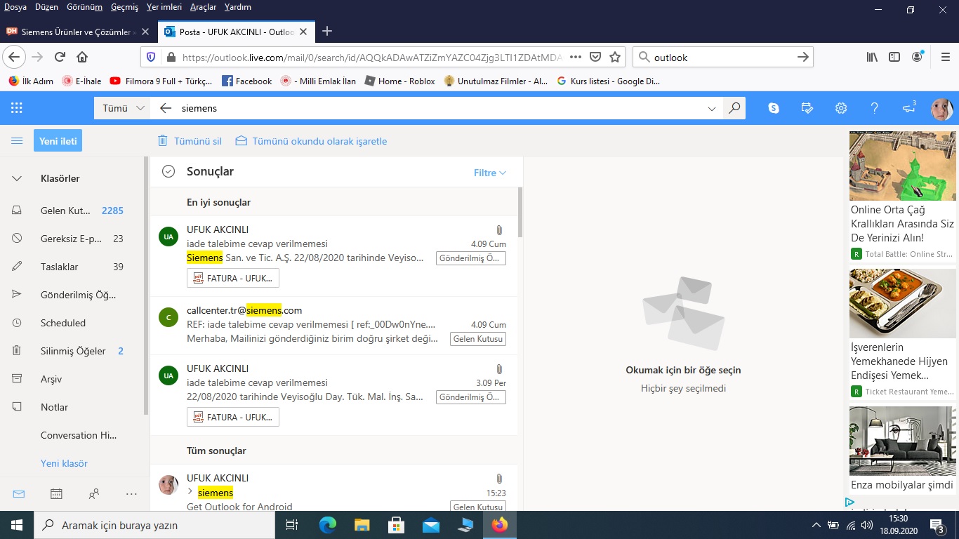959x539 pixels.
Task: Click Tümünü sil
Action: coord(190,141)
